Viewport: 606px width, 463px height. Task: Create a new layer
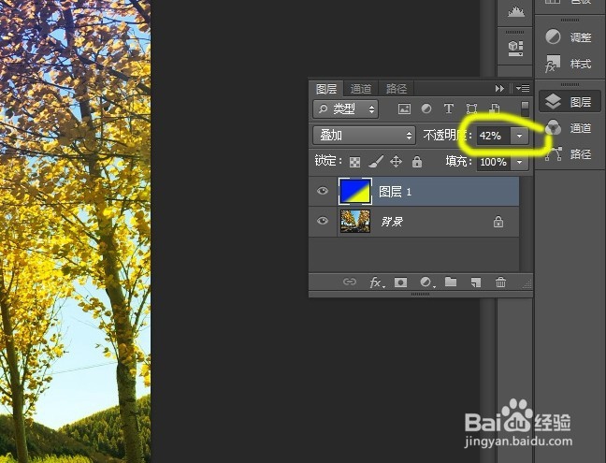pos(476,282)
